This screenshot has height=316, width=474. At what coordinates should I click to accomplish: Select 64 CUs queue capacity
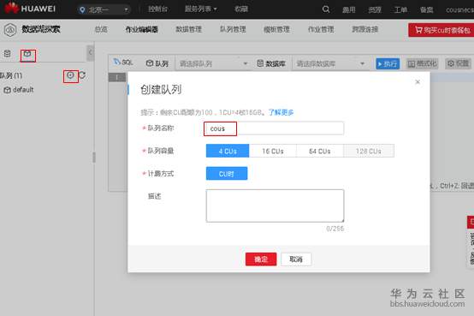pos(320,151)
